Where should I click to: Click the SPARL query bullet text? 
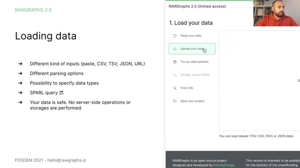44,93
